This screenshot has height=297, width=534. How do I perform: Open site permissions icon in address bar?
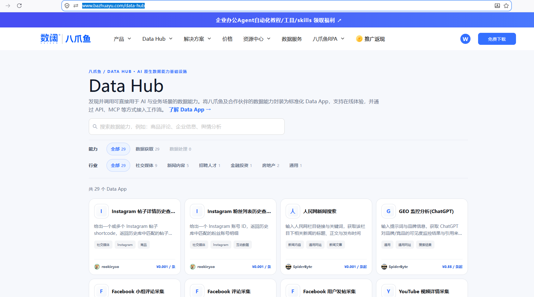76,6
